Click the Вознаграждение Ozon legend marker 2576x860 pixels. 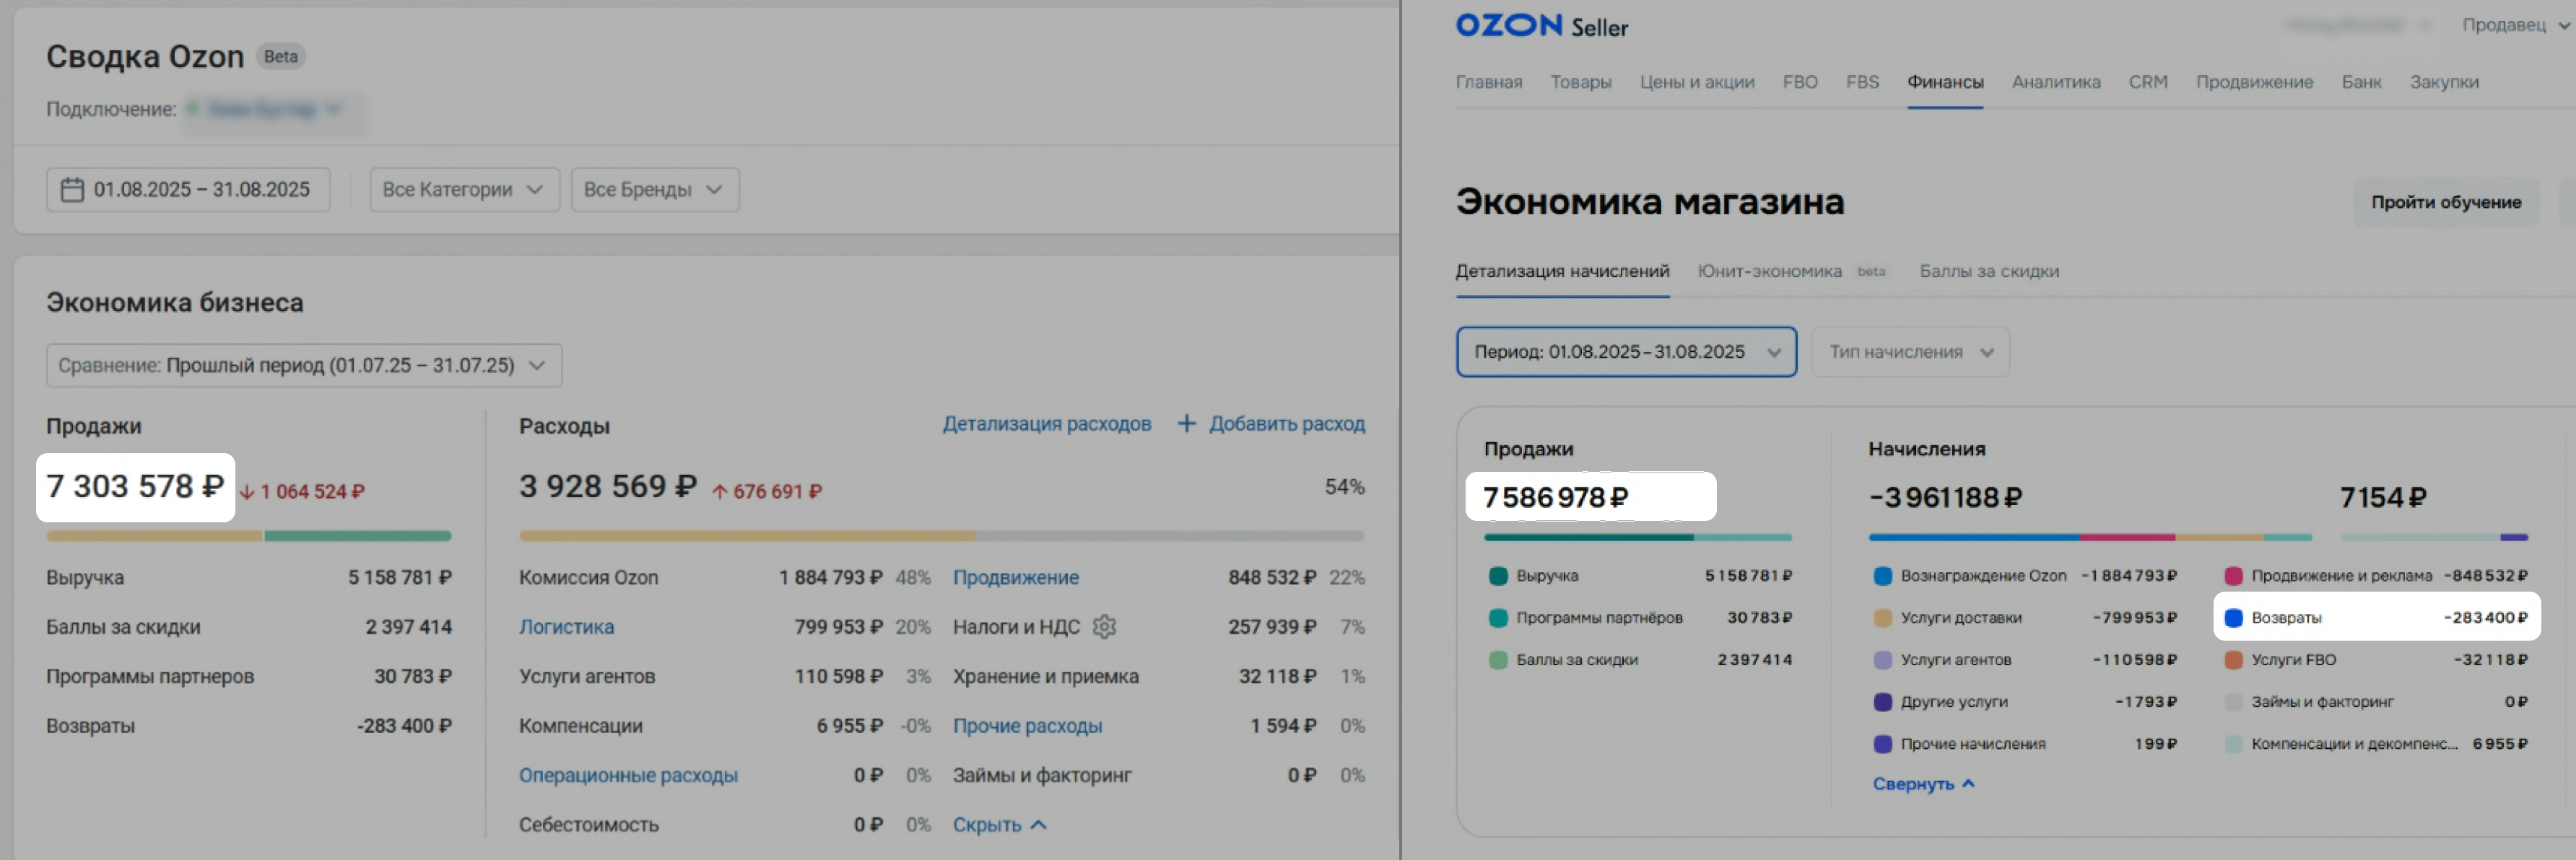[x=1882, y=575]
